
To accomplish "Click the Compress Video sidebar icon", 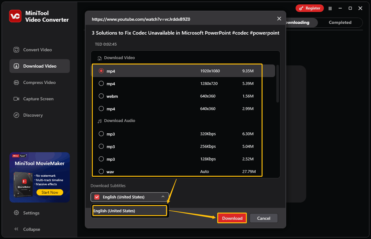I will pyautogui.click(x=16, y=82).
